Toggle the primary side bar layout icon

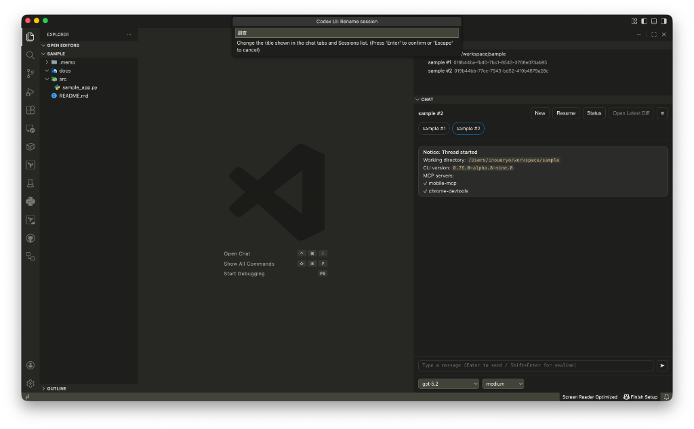[x=644, y=21]
